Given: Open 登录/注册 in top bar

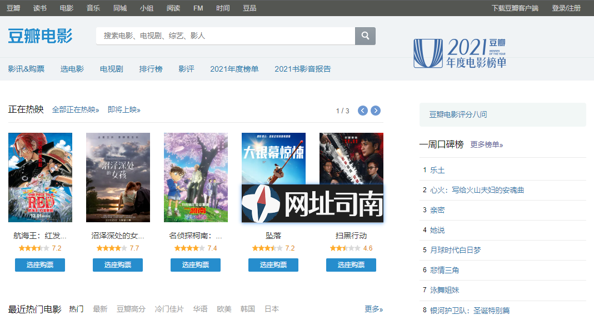Looking at the screenshot, I should coord(566,8).
